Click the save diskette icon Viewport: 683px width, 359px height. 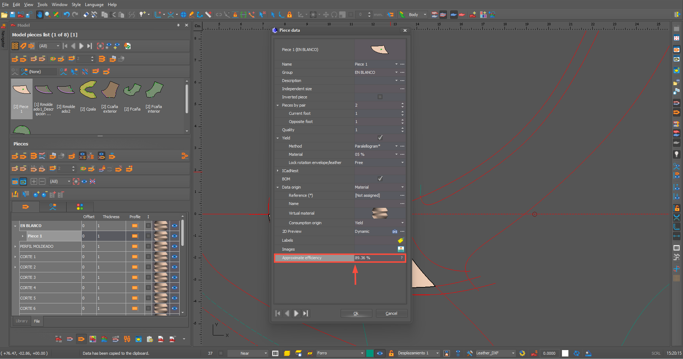tap(12, 15)
